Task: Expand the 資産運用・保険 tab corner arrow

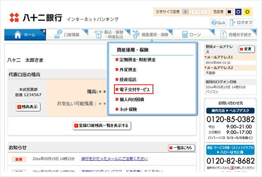Action: pyautogui.click(x=171, y=31)
